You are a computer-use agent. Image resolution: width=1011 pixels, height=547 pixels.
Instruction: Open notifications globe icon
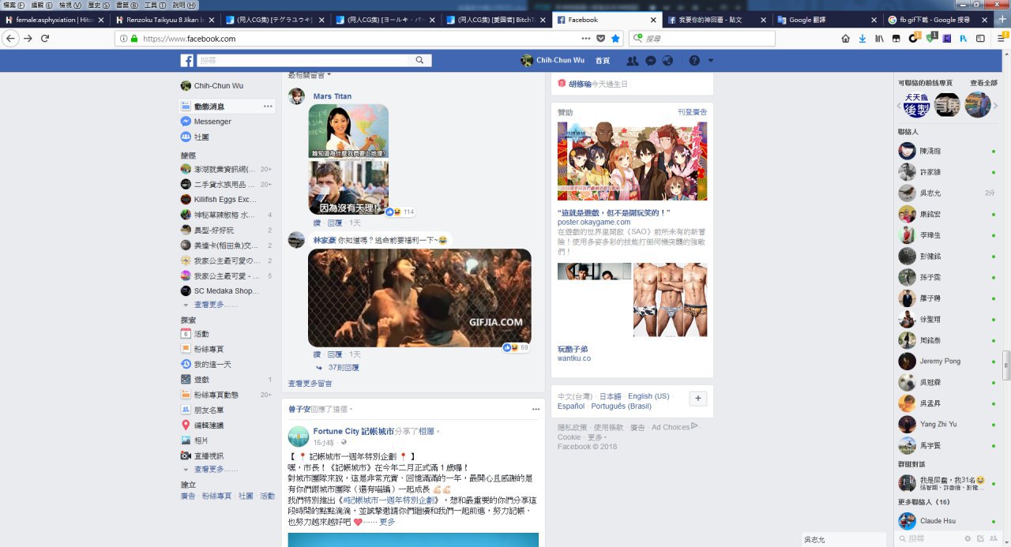pyautogui.click(x=667, y=61)
